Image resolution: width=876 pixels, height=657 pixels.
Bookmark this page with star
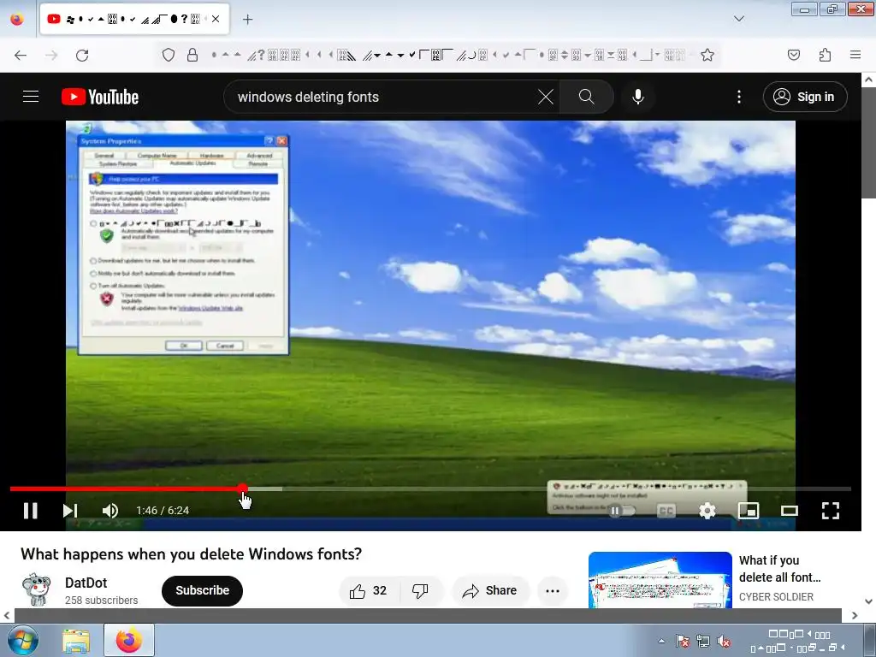pos(707,55)
